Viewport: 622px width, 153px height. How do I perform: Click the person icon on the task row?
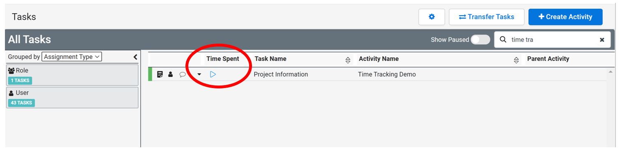click(171, 74)
